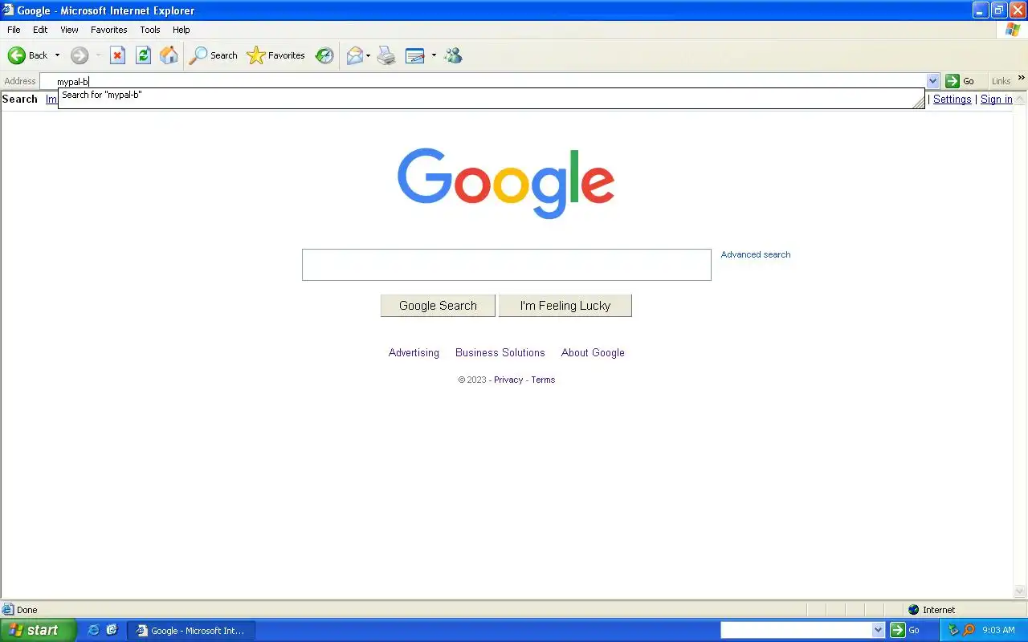Viewport: 1028px width, 642px height.
Task: Click the Windows Start button
Action: click(38, 630)
